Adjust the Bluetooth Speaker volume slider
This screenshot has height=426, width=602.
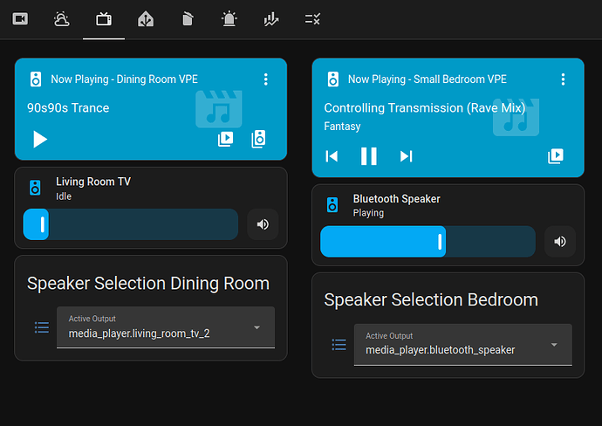click(428, 242)
